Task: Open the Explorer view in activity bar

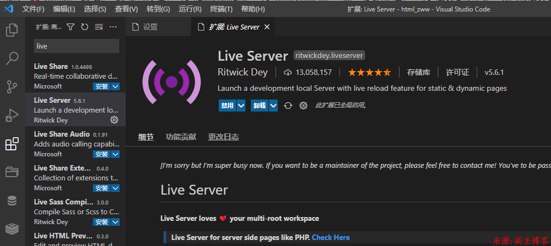Action: 12,30
